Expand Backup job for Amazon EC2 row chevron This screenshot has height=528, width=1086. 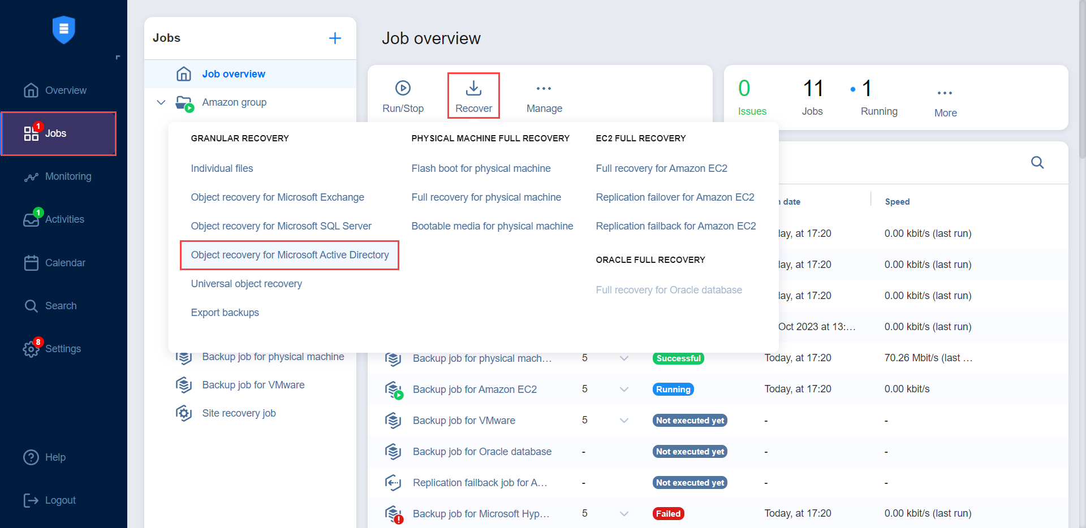click(x=624, y=389)
